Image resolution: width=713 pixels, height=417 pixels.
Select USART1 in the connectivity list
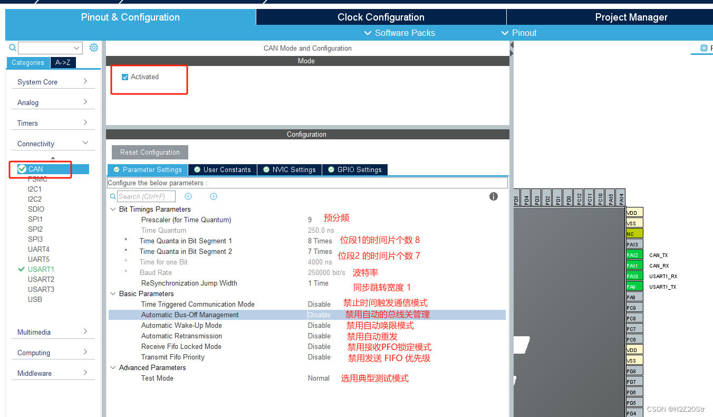(41, 269)
